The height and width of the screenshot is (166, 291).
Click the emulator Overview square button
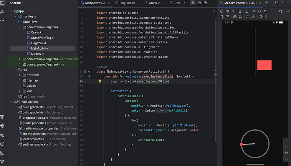click(265, 11)
